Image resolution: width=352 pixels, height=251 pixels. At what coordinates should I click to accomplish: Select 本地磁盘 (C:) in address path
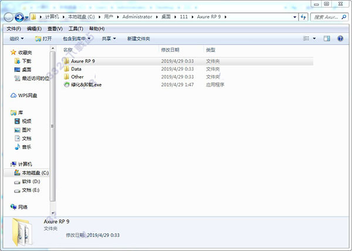click(x=82, y=17)
